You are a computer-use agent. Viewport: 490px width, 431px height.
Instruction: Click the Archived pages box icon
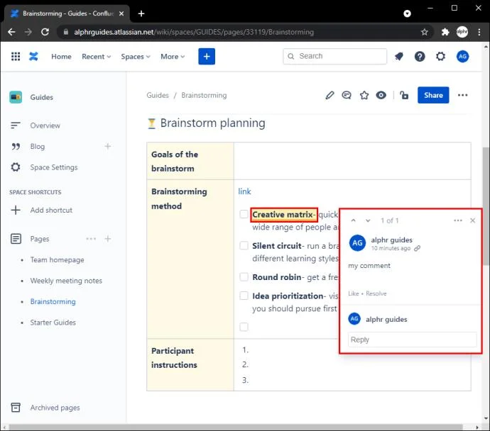pyautogui.click(x=16, y=408)
